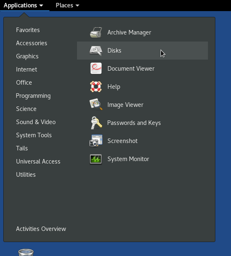Open the Places dropdown arrow
231x256 pixels.
(77, 6)
